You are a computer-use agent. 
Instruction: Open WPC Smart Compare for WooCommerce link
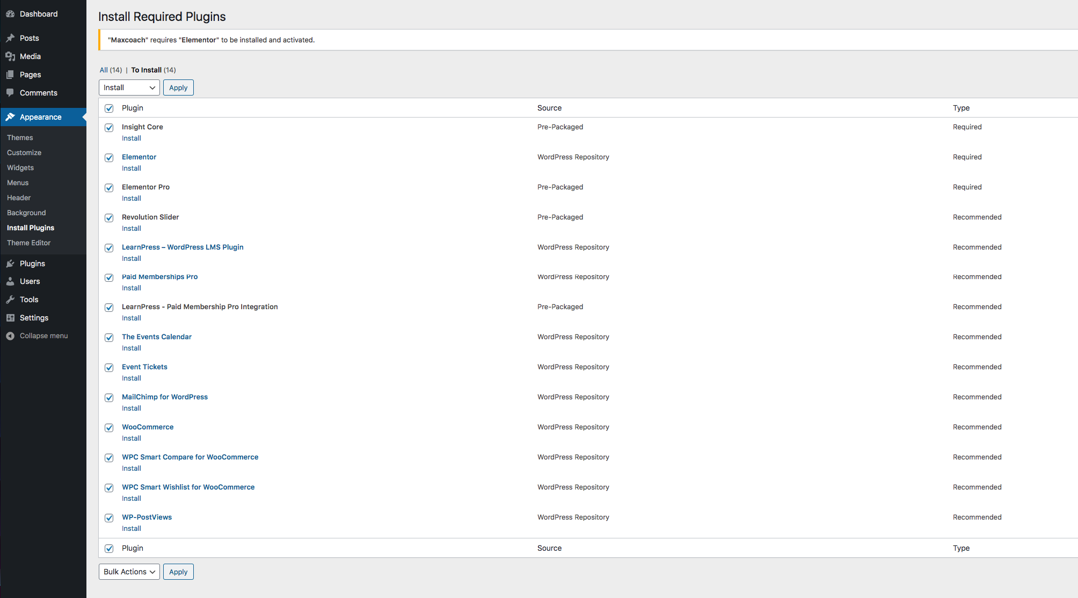click(190, 457)
